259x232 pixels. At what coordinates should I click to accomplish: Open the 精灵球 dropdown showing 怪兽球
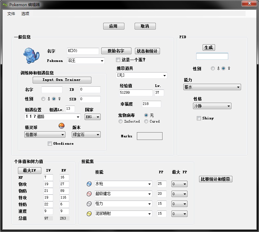(45, 134)
